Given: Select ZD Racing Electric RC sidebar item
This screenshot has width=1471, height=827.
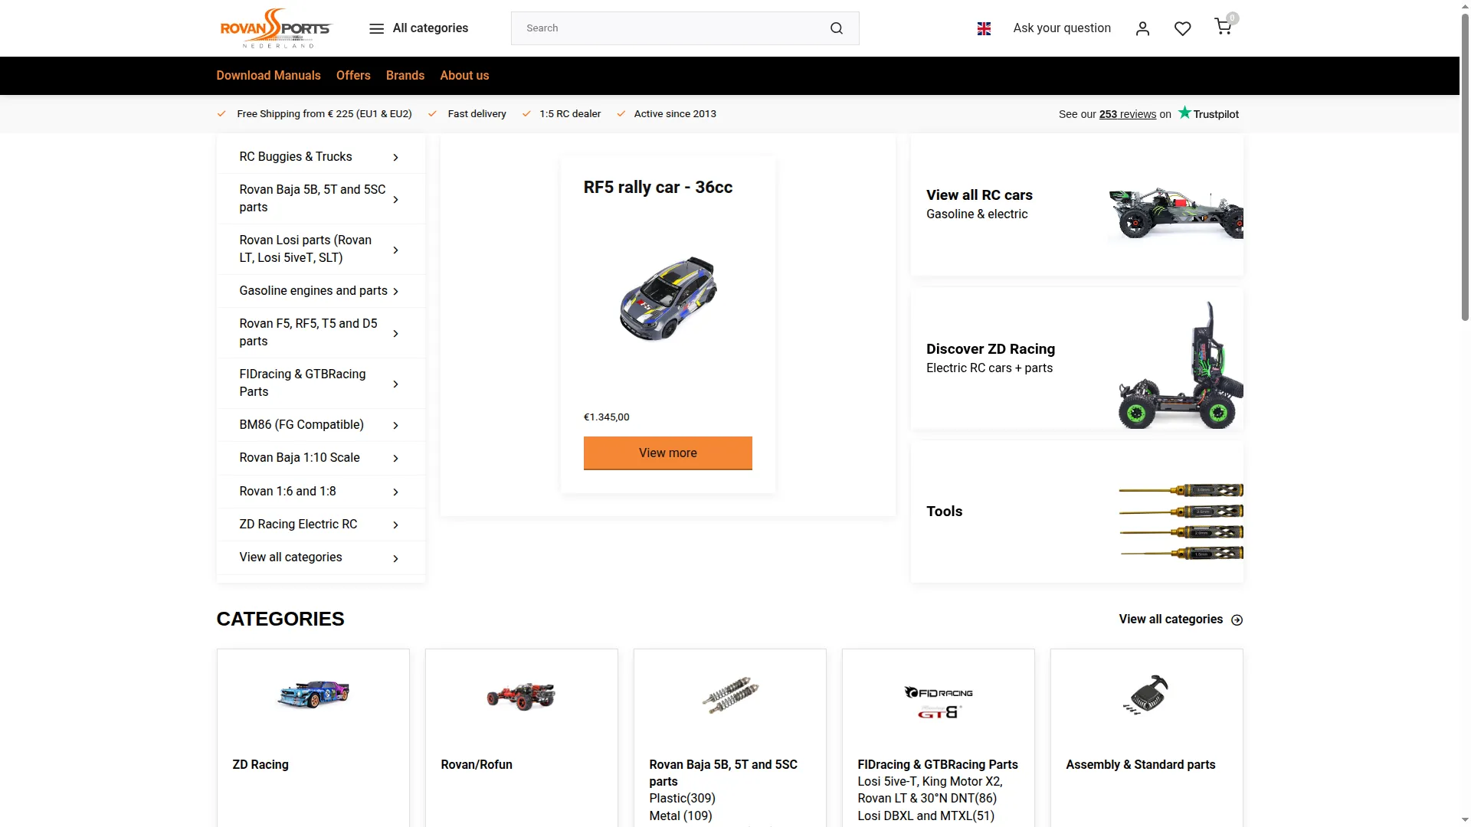Looking at the screenshot, I should click(x=298, y=525).
